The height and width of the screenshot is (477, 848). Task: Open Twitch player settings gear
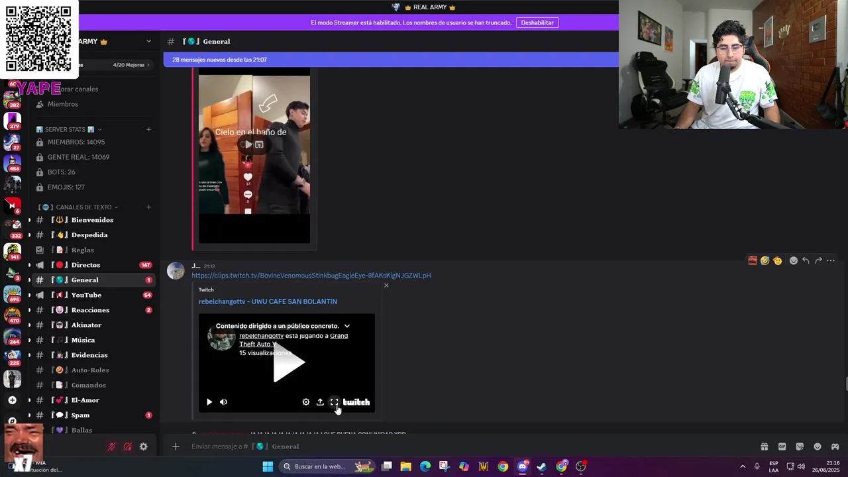306,402
